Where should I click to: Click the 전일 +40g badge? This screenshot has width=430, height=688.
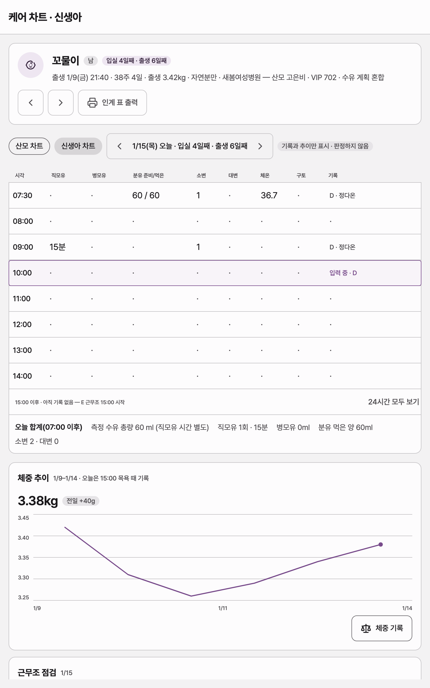81,501
